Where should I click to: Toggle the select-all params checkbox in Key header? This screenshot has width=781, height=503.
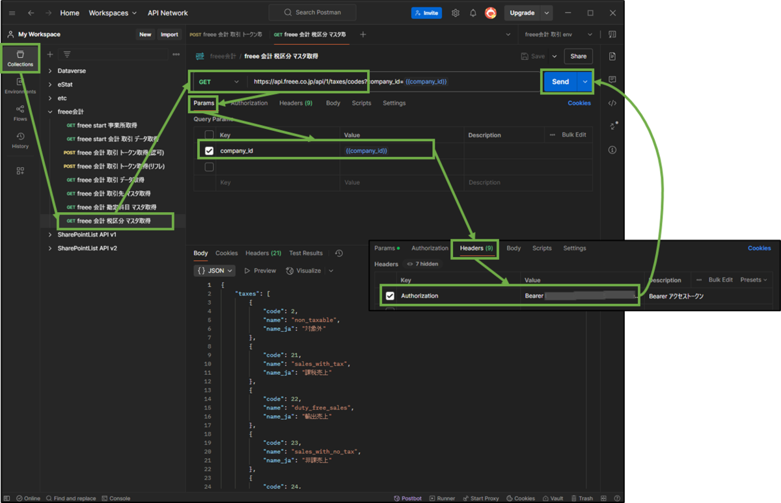click(x=209, y=135)
